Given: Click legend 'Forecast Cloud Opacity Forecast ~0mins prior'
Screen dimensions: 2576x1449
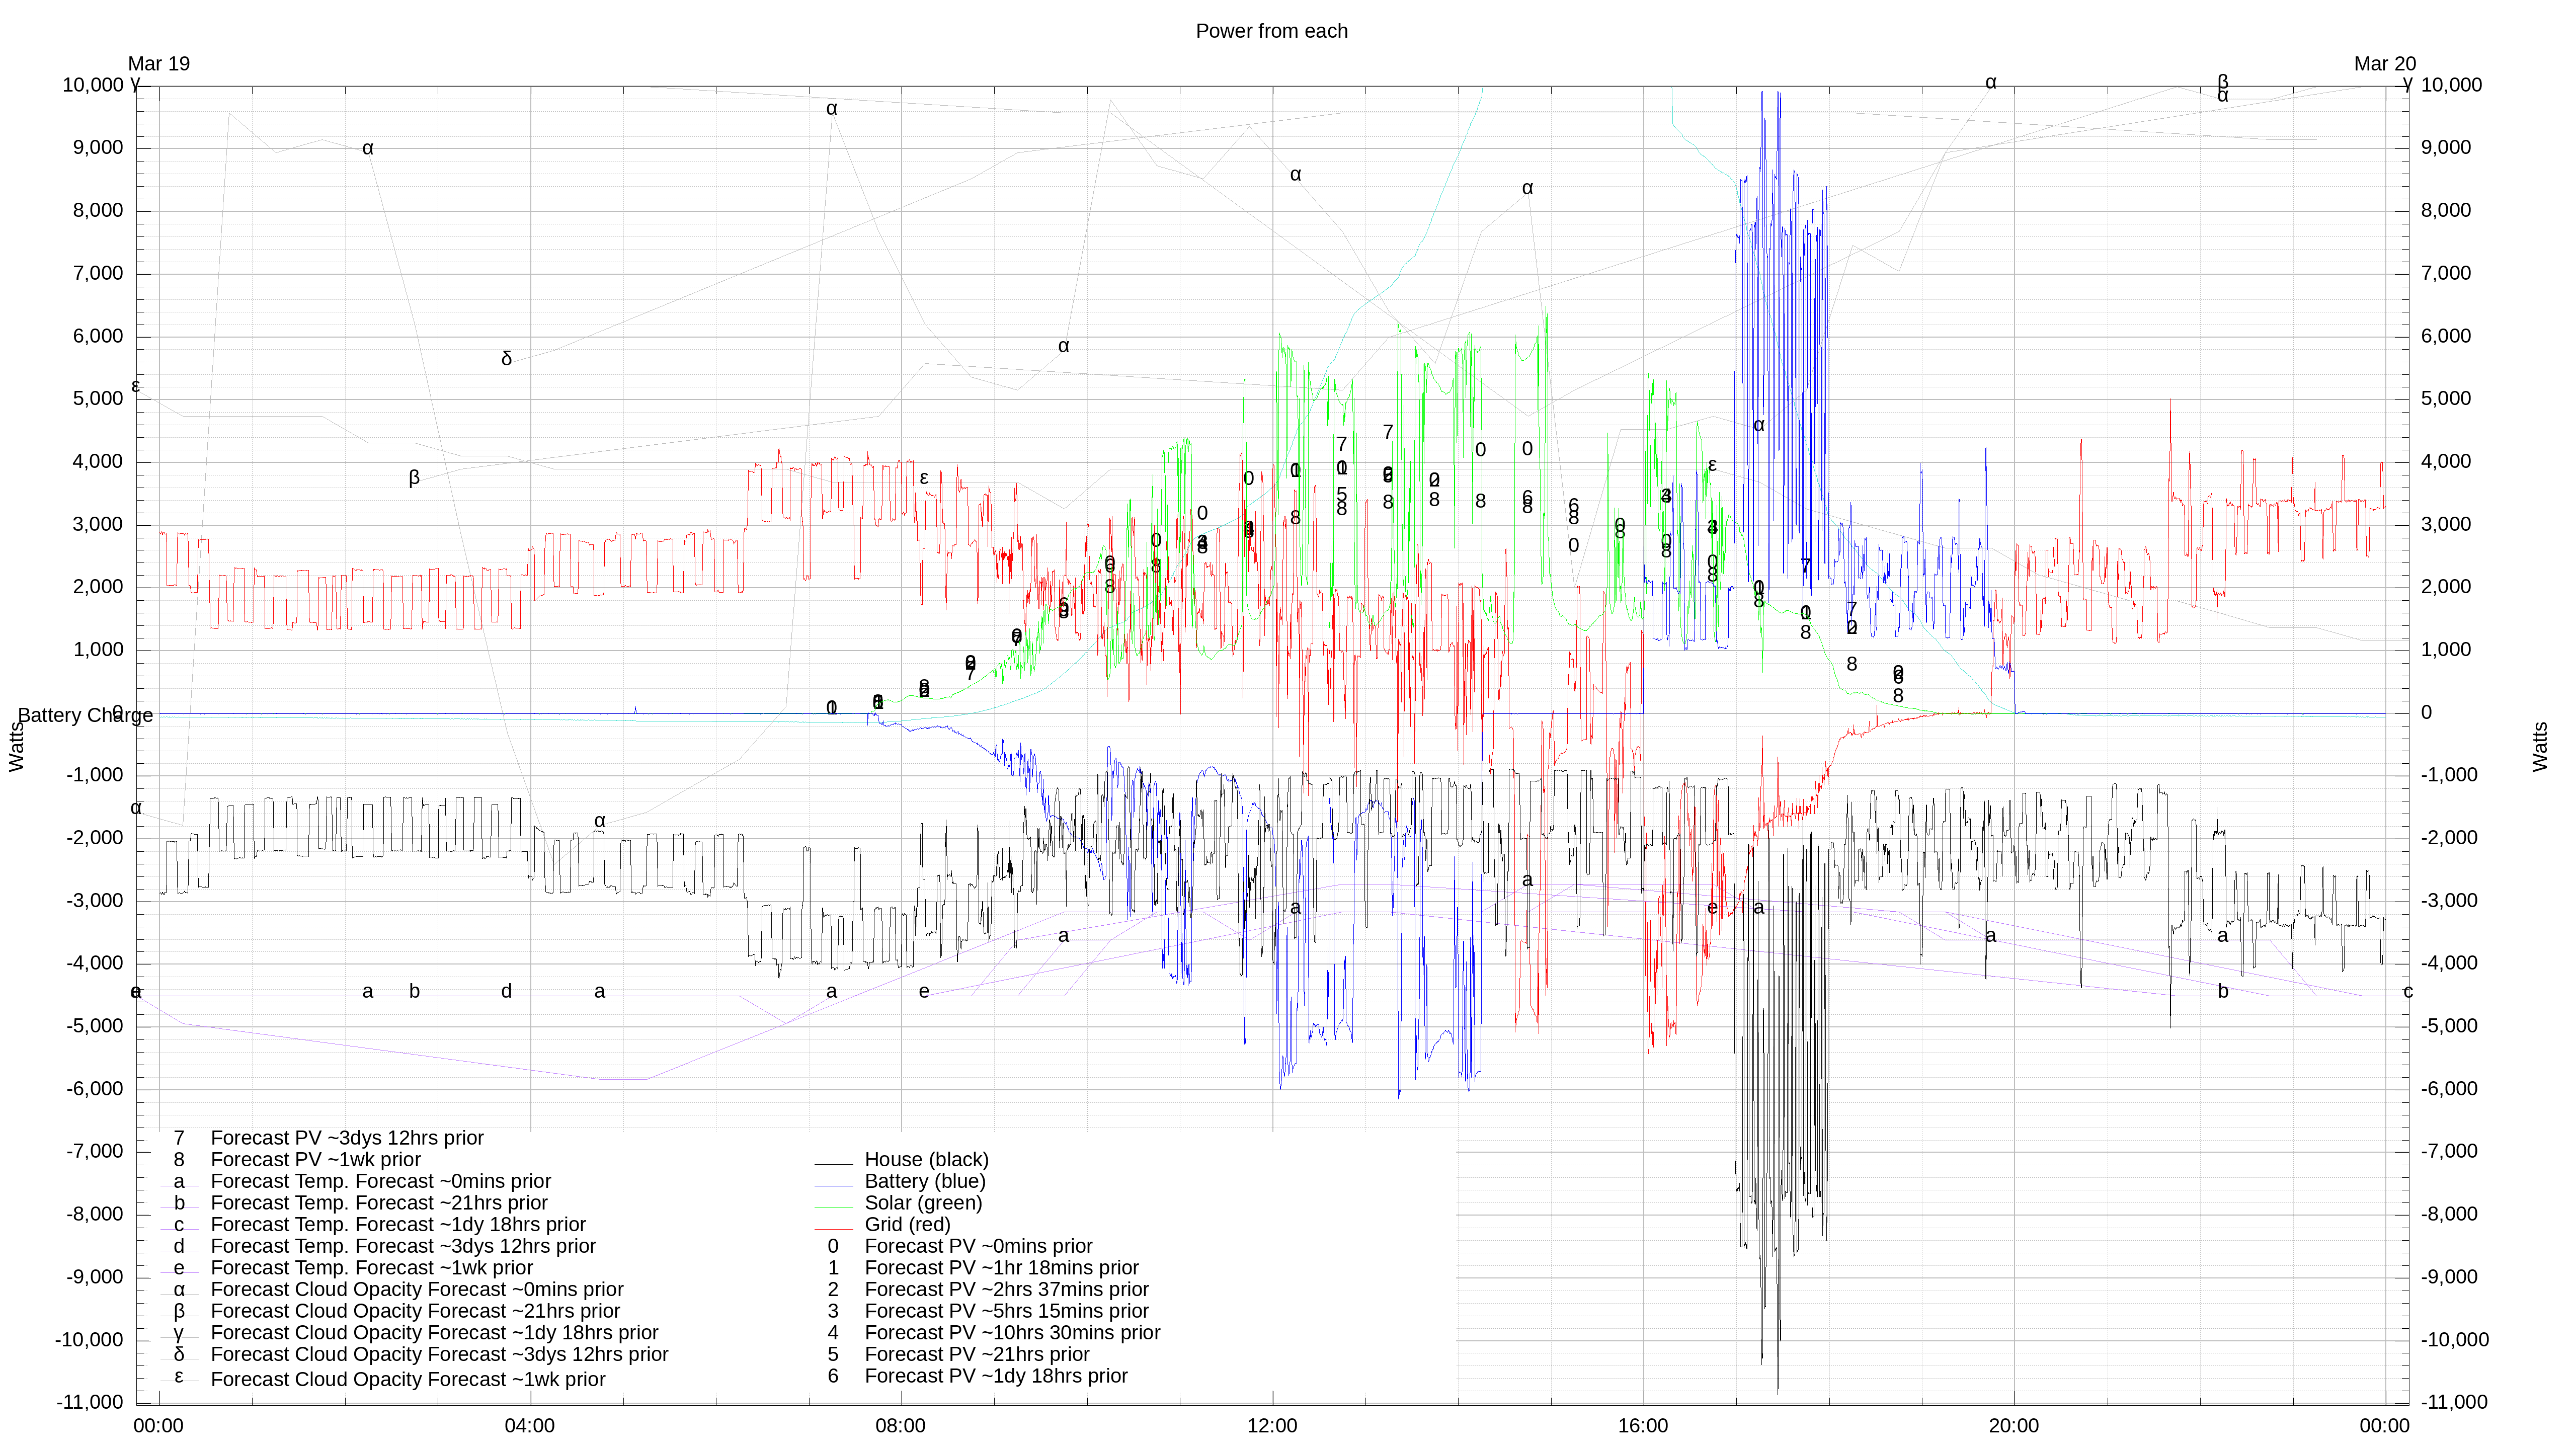Looking at the screenshot, I should tap(417, 1290).
